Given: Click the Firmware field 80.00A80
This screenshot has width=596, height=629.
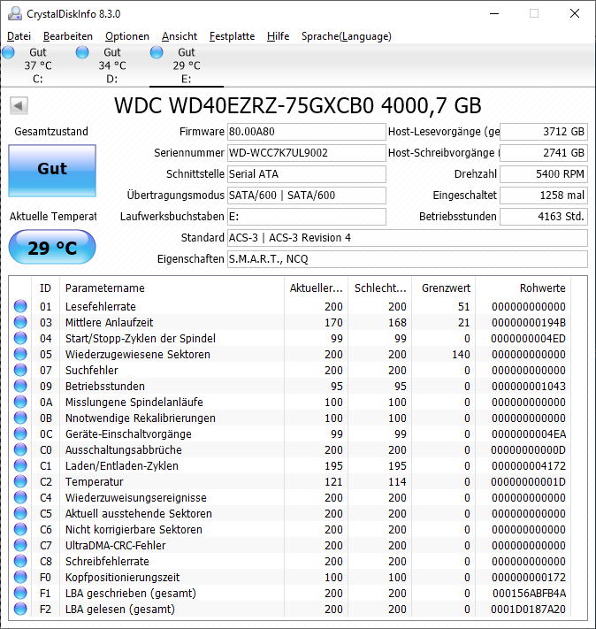Looking at the screenshot, I should (307, 132).
